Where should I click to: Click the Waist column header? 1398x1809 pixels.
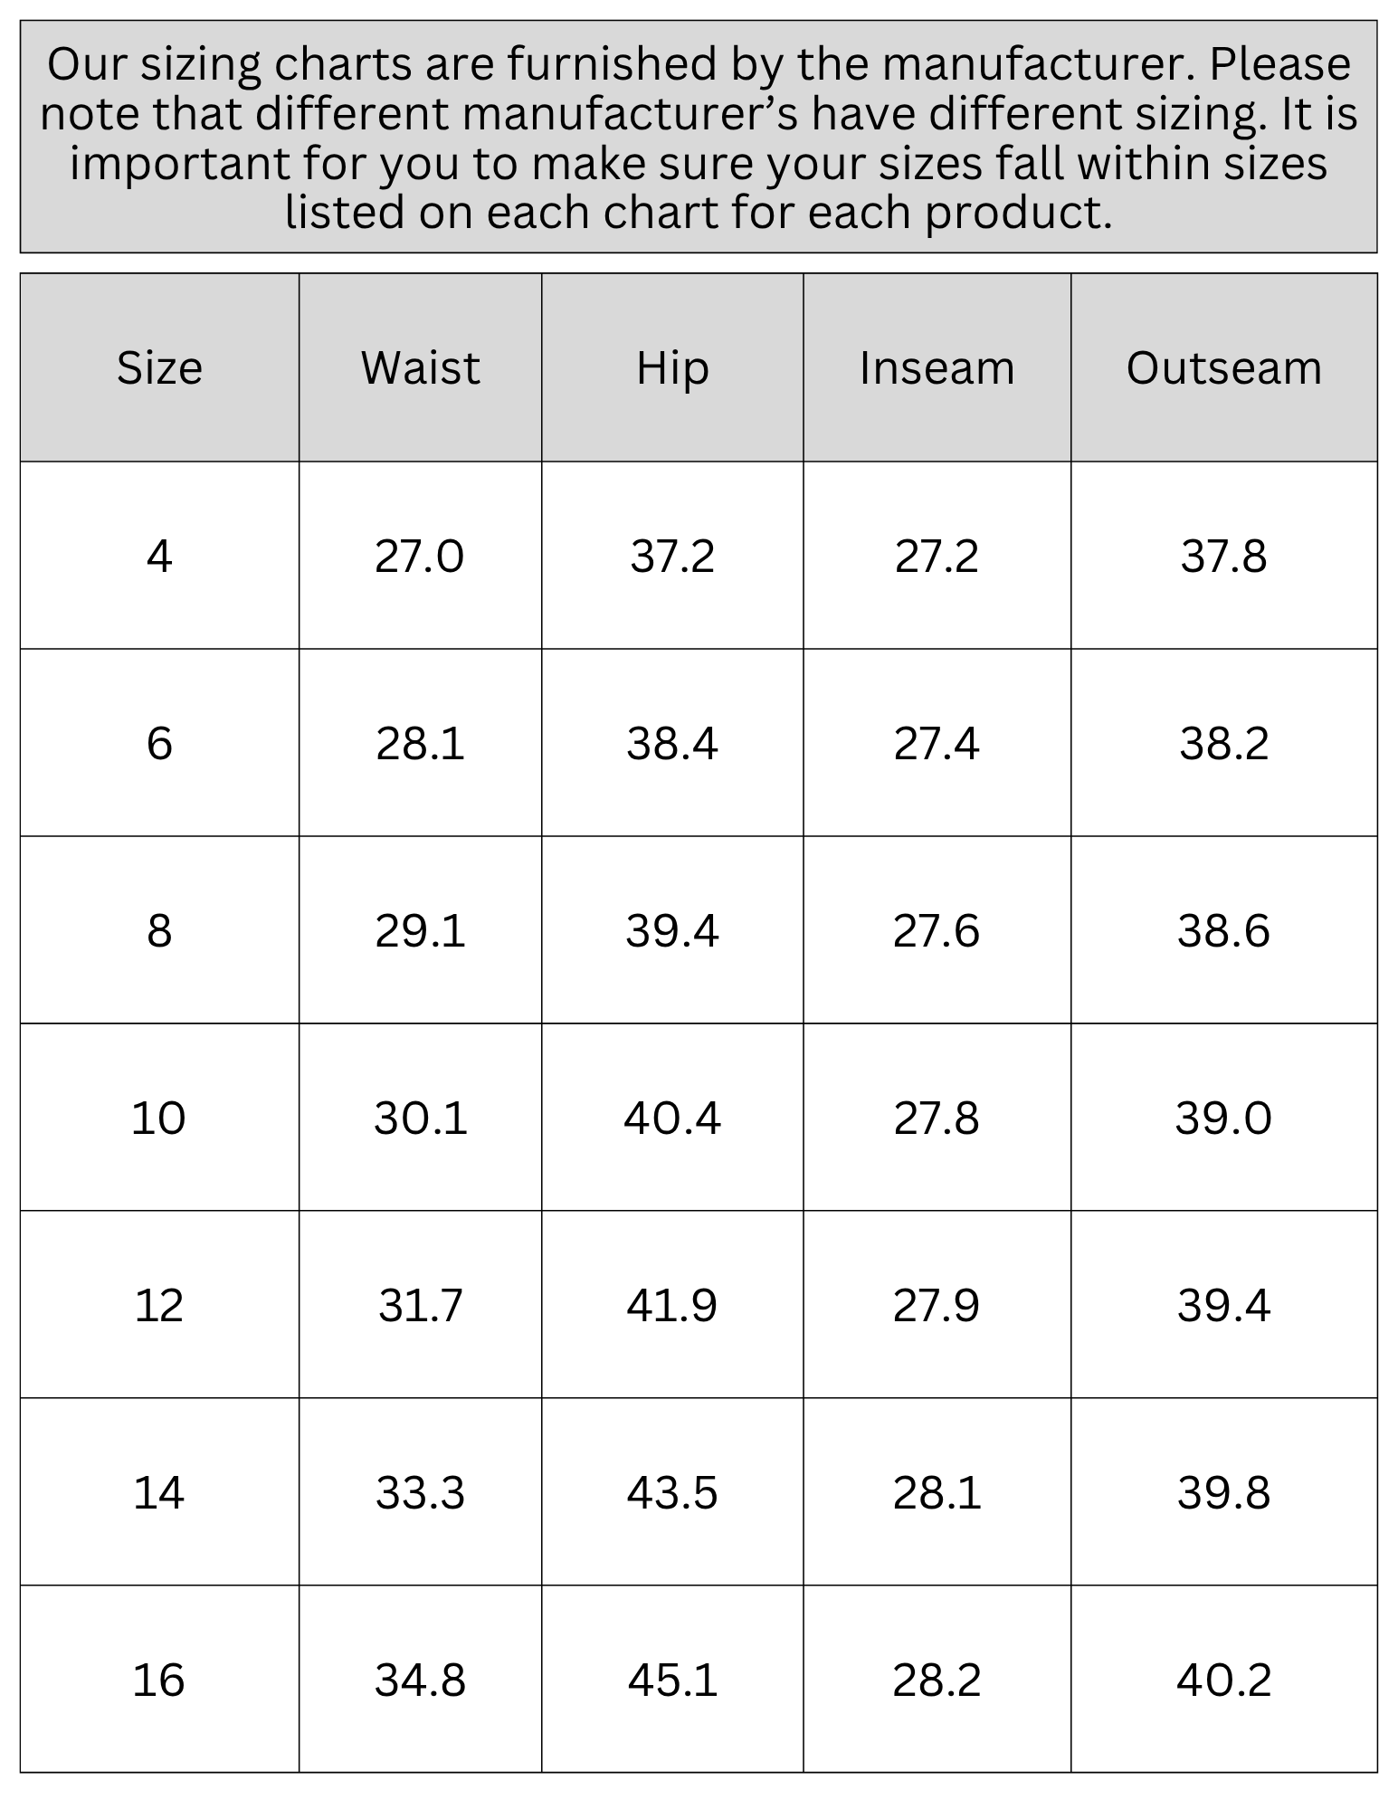click(421, 367)
